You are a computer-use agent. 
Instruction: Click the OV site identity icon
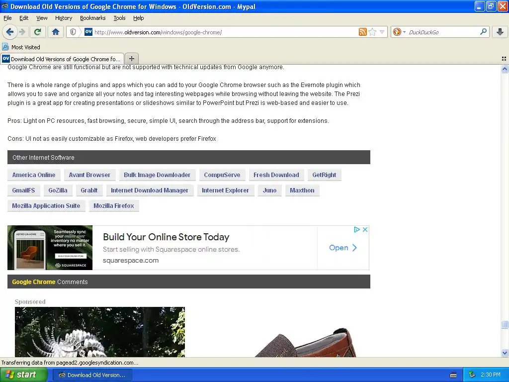(x=88, y=32)
